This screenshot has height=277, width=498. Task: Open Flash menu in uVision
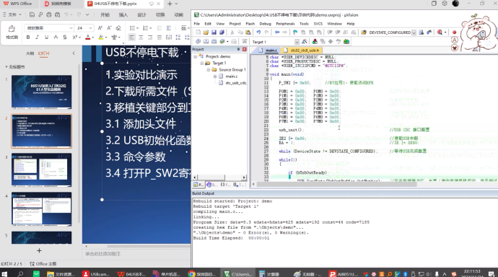coord(250,24)
